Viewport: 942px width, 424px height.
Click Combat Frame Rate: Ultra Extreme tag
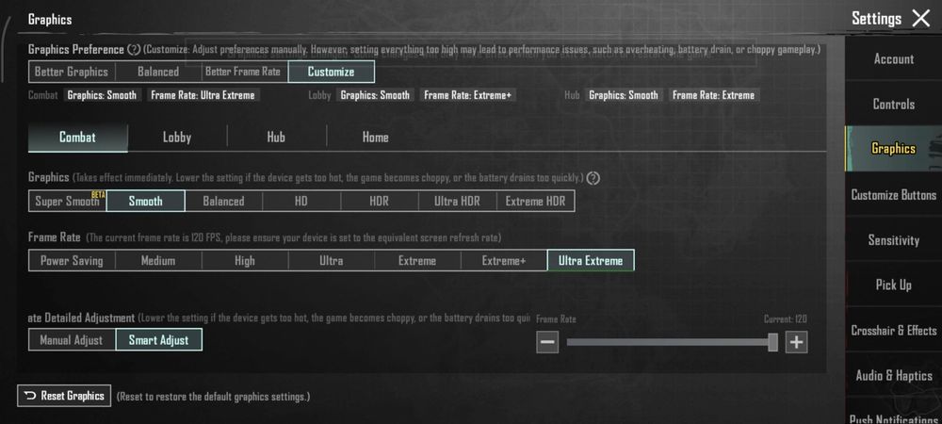pyautogui.click(x=203, y=95)
